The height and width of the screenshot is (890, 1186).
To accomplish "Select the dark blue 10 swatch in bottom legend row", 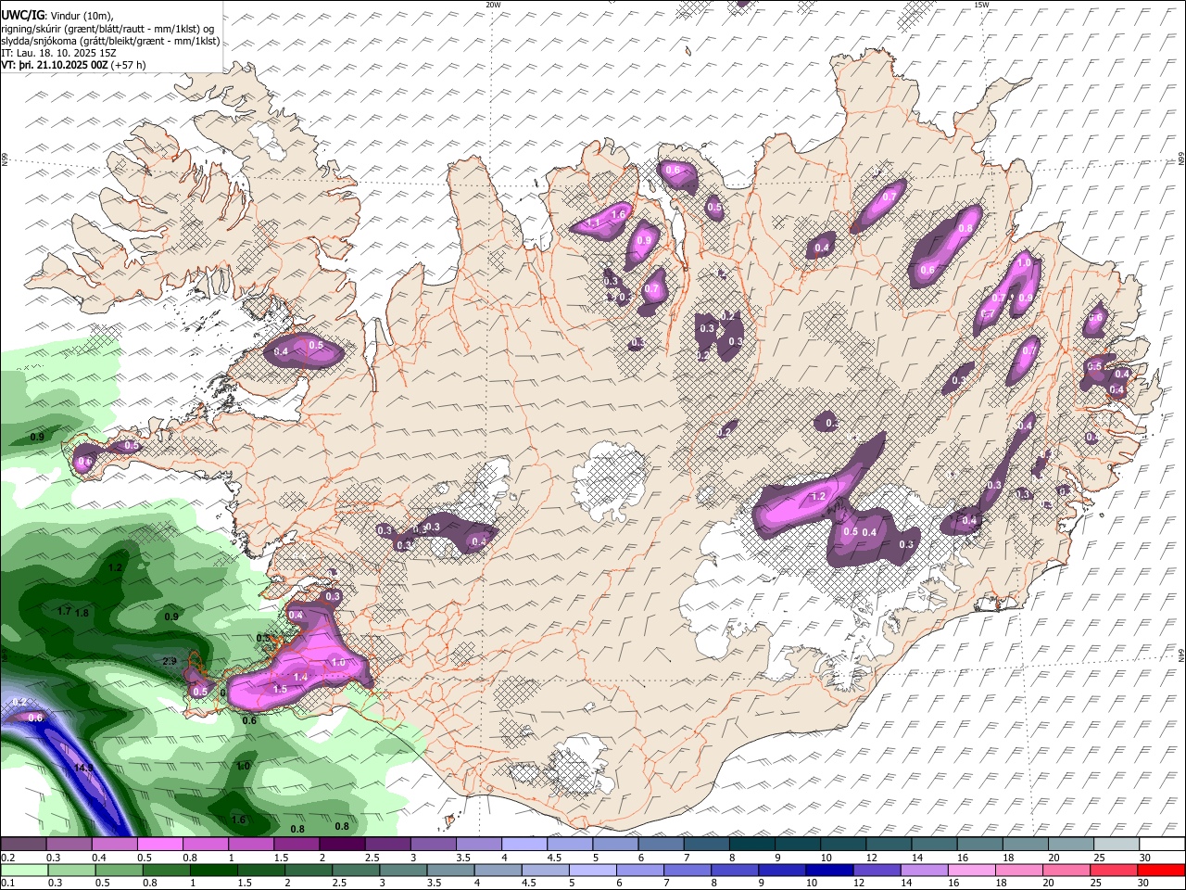I will 828,870.
